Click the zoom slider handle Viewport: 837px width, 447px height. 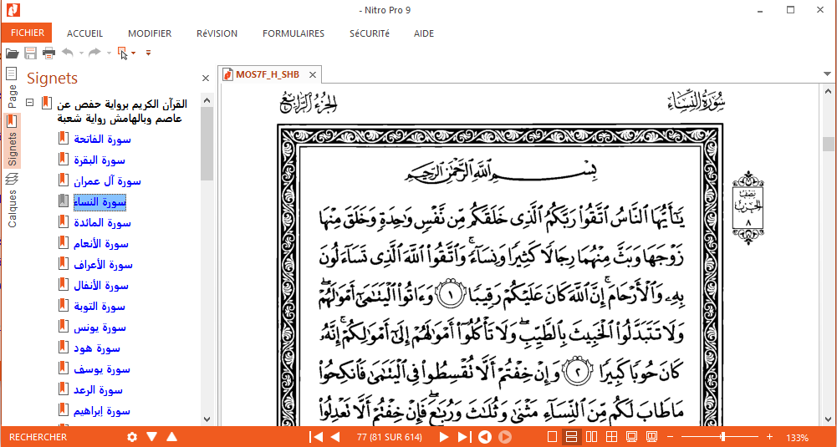[x=722, y=438]
